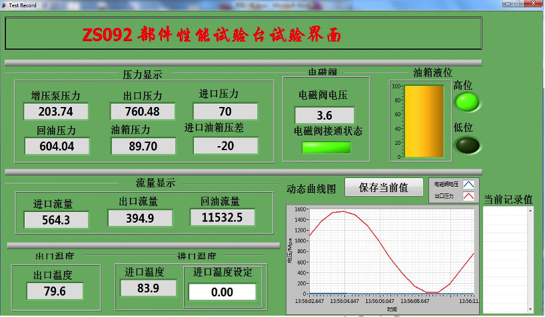Click the 当前记录值 empty record list box
The width and height of the screenshot is (545, 317).
coord(508,259)
